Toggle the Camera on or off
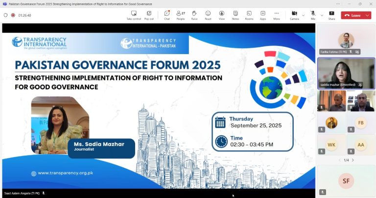 point(294,15)
